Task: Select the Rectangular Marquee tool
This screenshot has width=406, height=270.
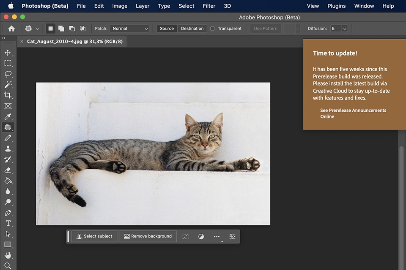Action: [x=8, y=63]
